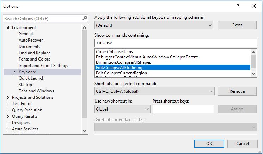
Task: Click tree scrollbar down arrow
Action: (x=85, y=131)
